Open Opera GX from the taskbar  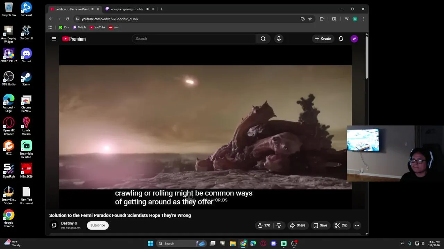[263, 243]
